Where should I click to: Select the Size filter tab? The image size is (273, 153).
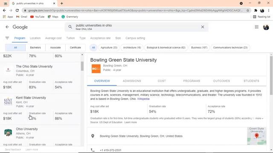[x=118, y=38]
